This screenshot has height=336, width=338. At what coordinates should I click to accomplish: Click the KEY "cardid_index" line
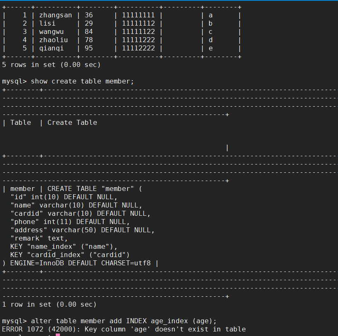pos(70,255)
